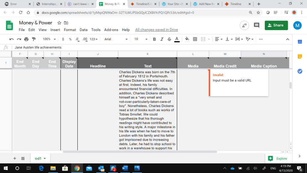Star the Money & Power document
Viewport: 307px width, 173px height.
point(59,23)
